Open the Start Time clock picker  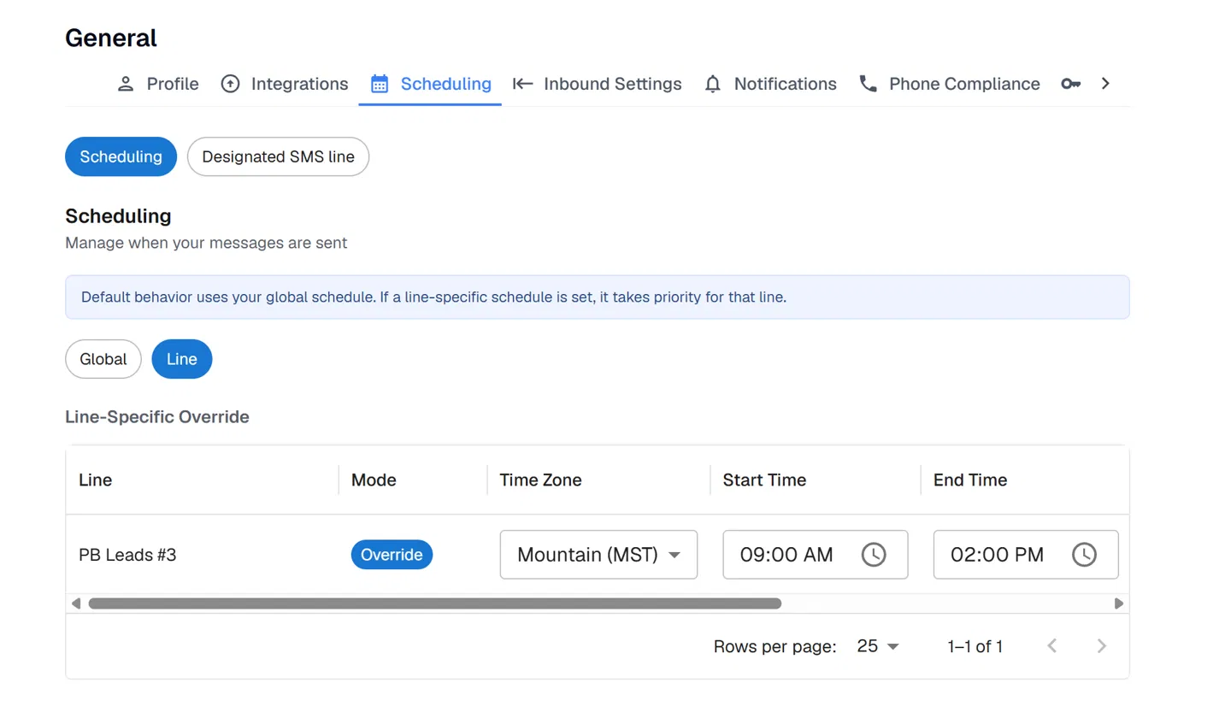(873, 555)
